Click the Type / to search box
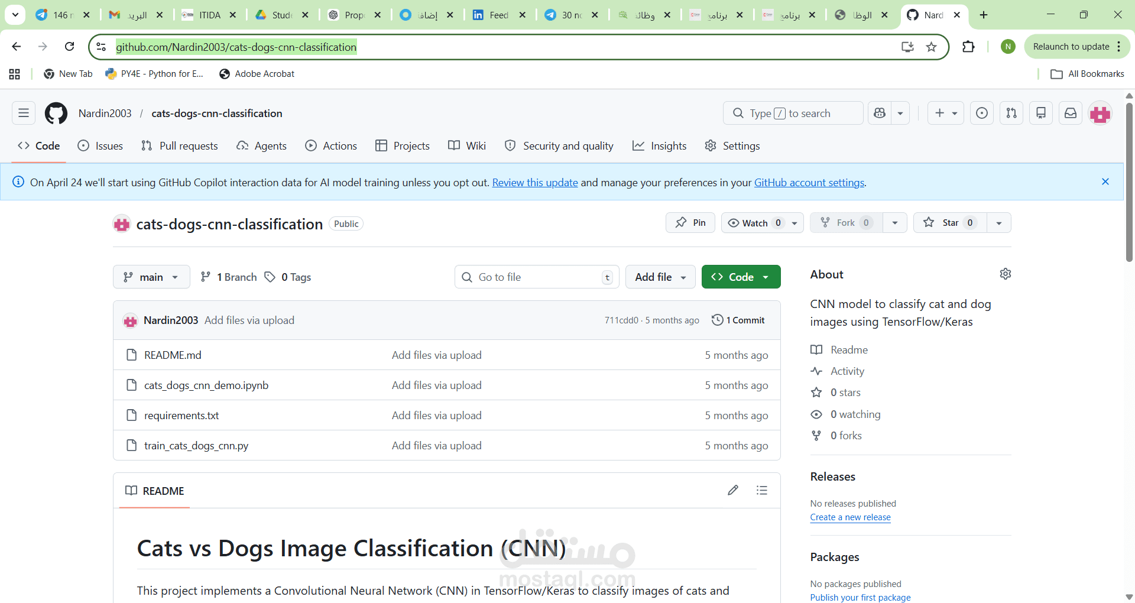This screenshot has height=603, width=1135. pos(793,113)
